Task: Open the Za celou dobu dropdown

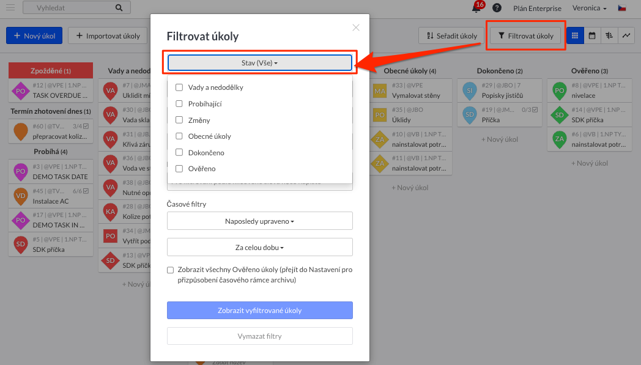Action: click(259, 247)
